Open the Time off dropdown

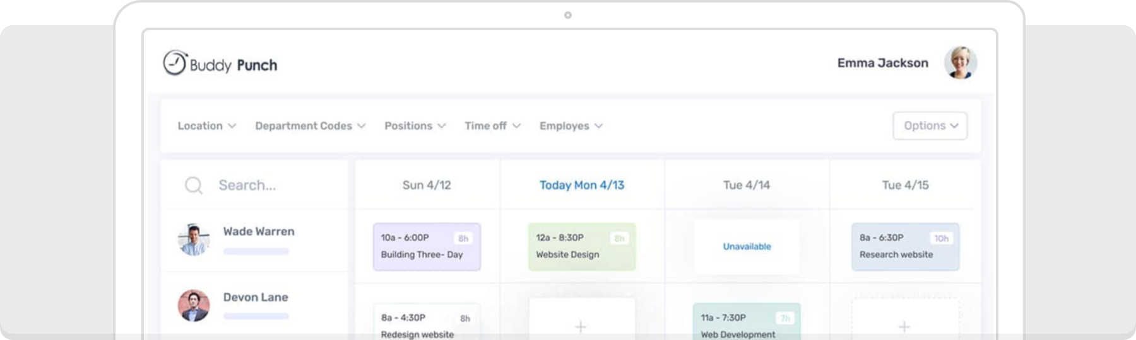(x=493, y=126)
